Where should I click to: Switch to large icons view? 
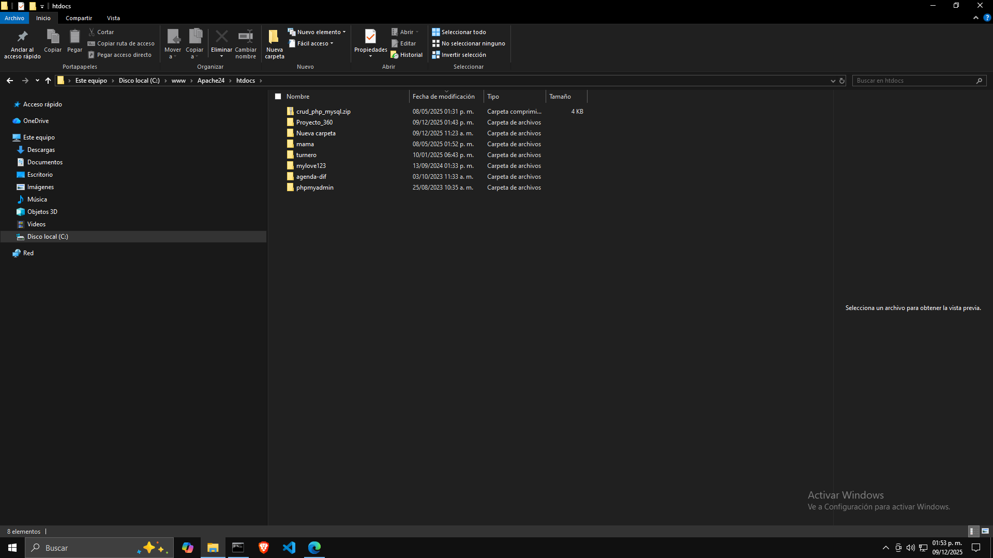(x=985, y=531)
